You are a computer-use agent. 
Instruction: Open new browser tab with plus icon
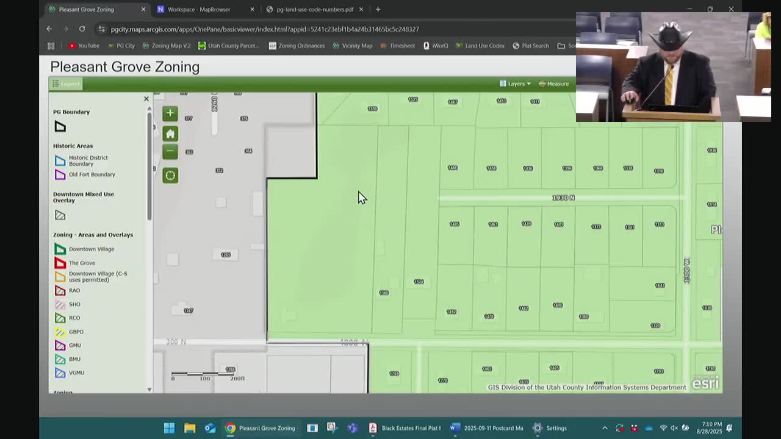pyautogui.click(x=378, y=10)
